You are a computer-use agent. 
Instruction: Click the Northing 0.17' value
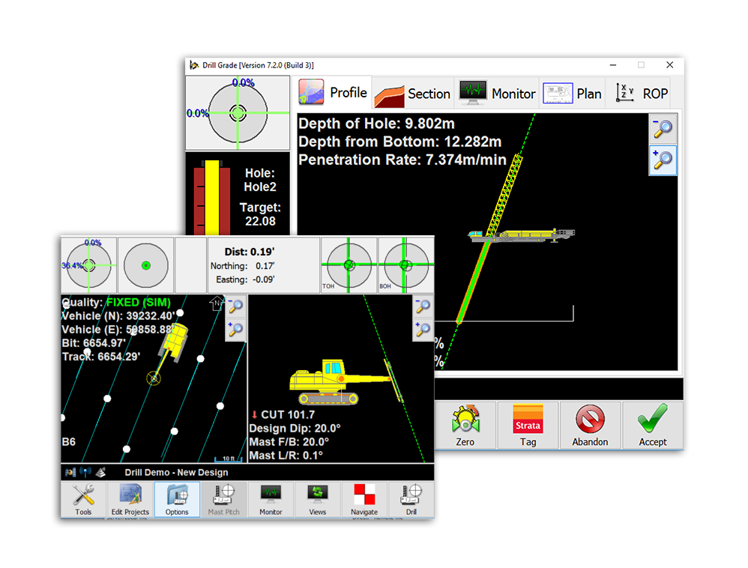tap(242, 266)
